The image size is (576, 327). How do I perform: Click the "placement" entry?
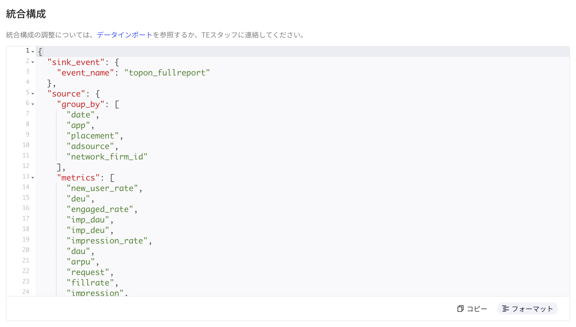[x=92, y=136]
